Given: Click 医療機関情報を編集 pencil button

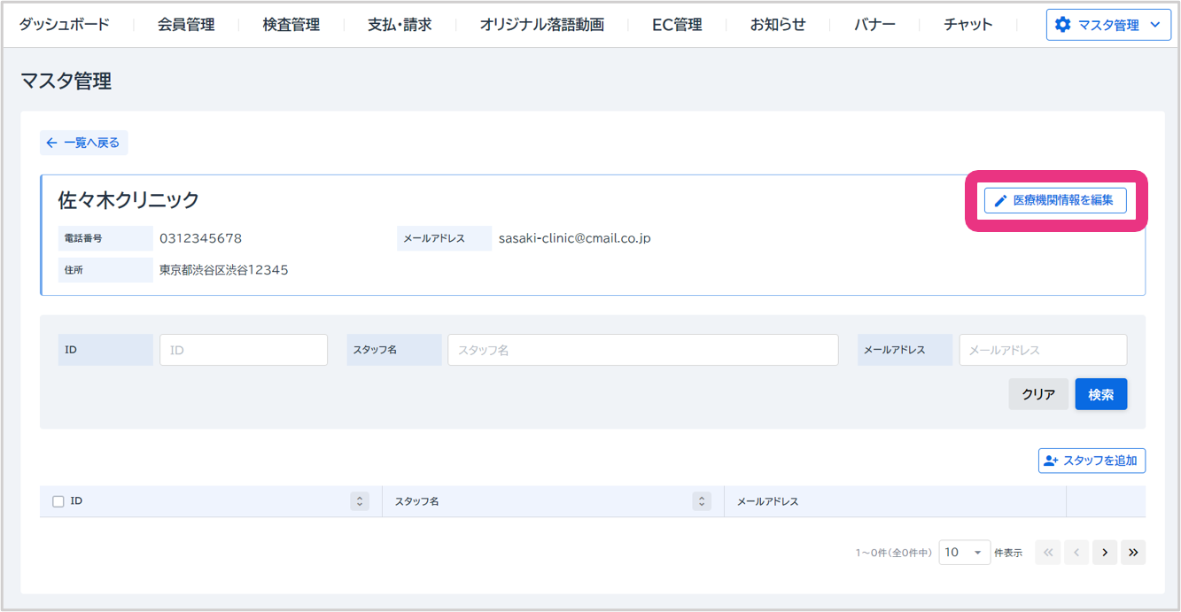Looking at the screenshot, I should pyautogui.click(x=1054, y=201).
